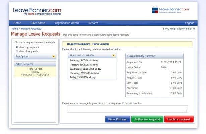Click Wednesday, 21/05/2014 all day entry
Image resolution: width=206 pixels, height=134 pixels.
click(x=86, y=69)
